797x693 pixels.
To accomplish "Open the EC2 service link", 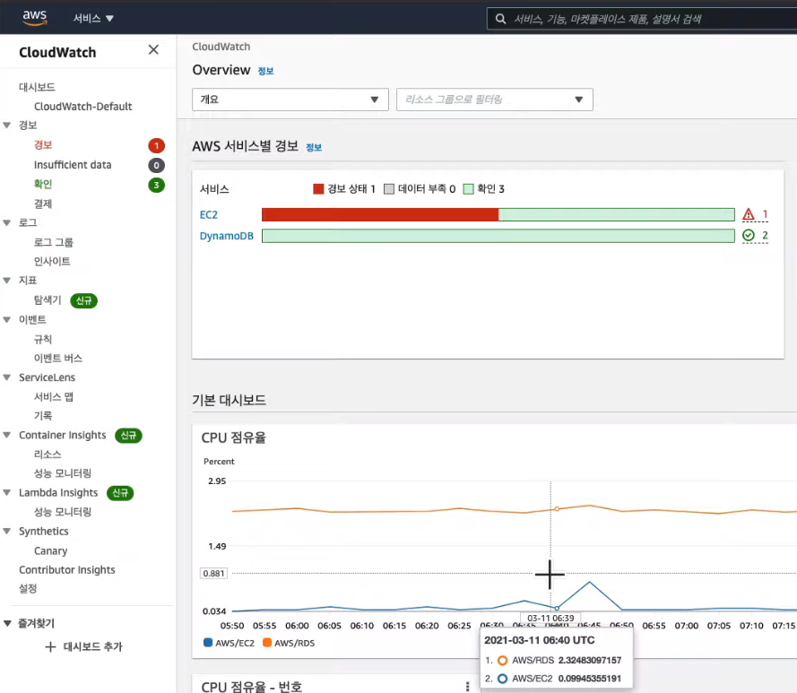I will click(208, 214).
